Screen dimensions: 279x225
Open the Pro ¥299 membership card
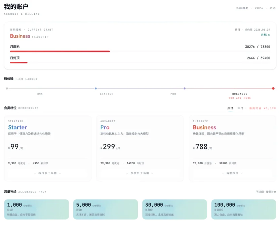pos(140,148)
